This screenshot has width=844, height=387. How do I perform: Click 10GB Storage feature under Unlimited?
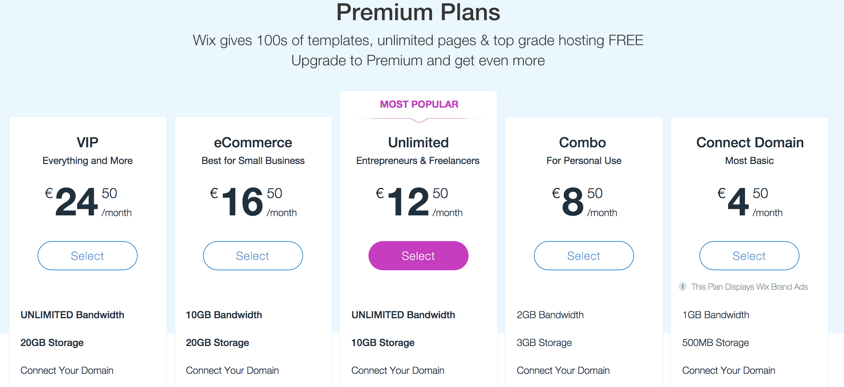(383, 343)
